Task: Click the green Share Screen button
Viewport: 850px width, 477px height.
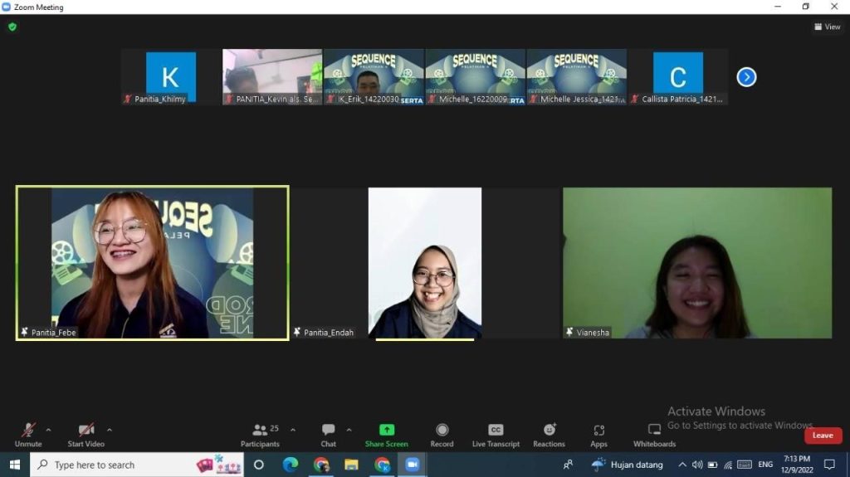Action: point(387,436)
